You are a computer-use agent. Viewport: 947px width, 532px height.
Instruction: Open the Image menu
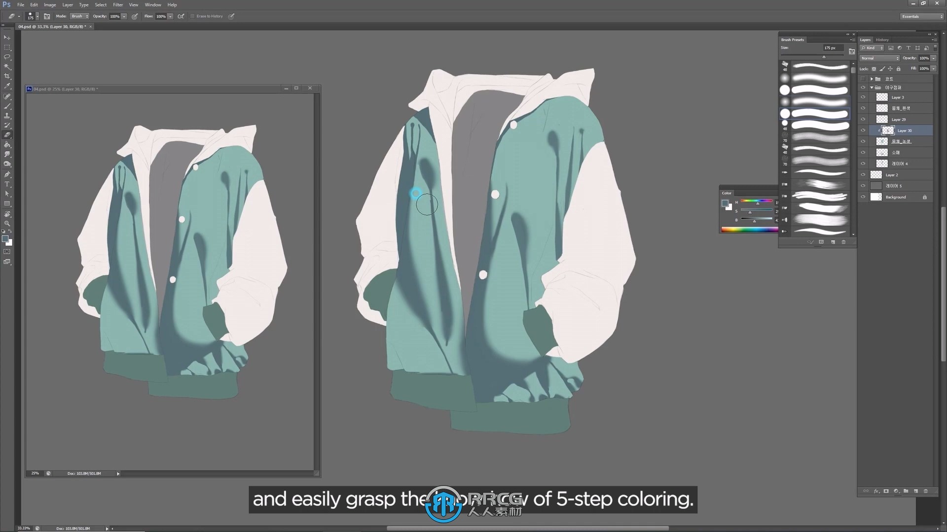(49, 4)
